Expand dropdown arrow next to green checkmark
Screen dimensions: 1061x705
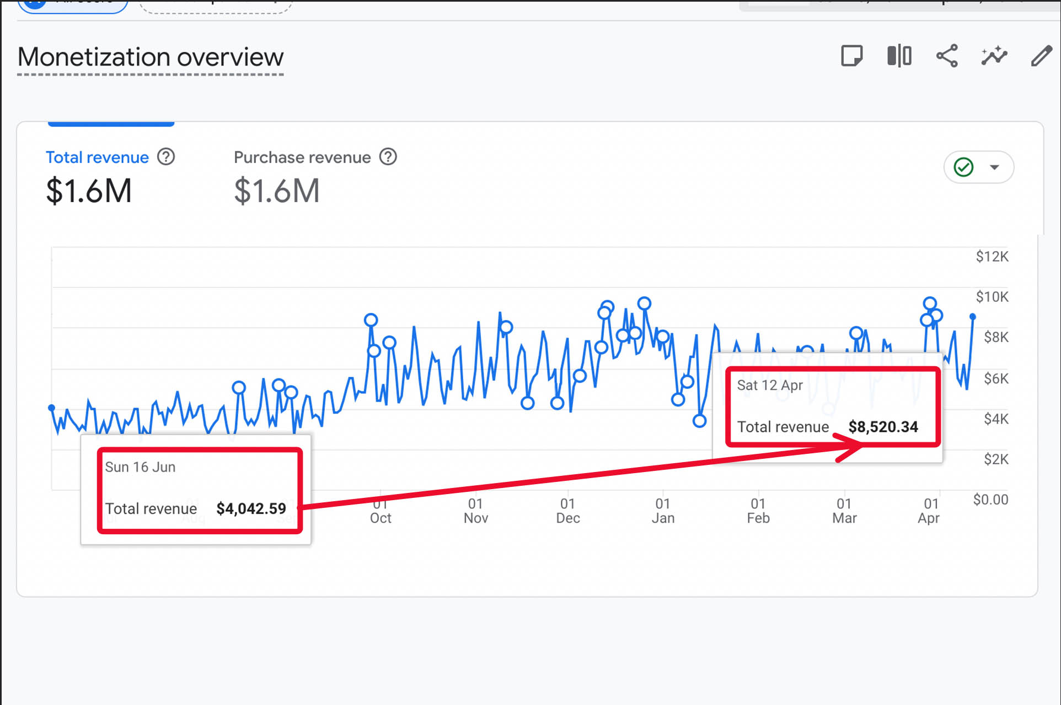click(994, 167)
